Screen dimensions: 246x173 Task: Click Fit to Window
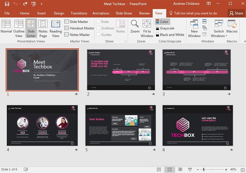pyautogui.click(x=147, y=28)
